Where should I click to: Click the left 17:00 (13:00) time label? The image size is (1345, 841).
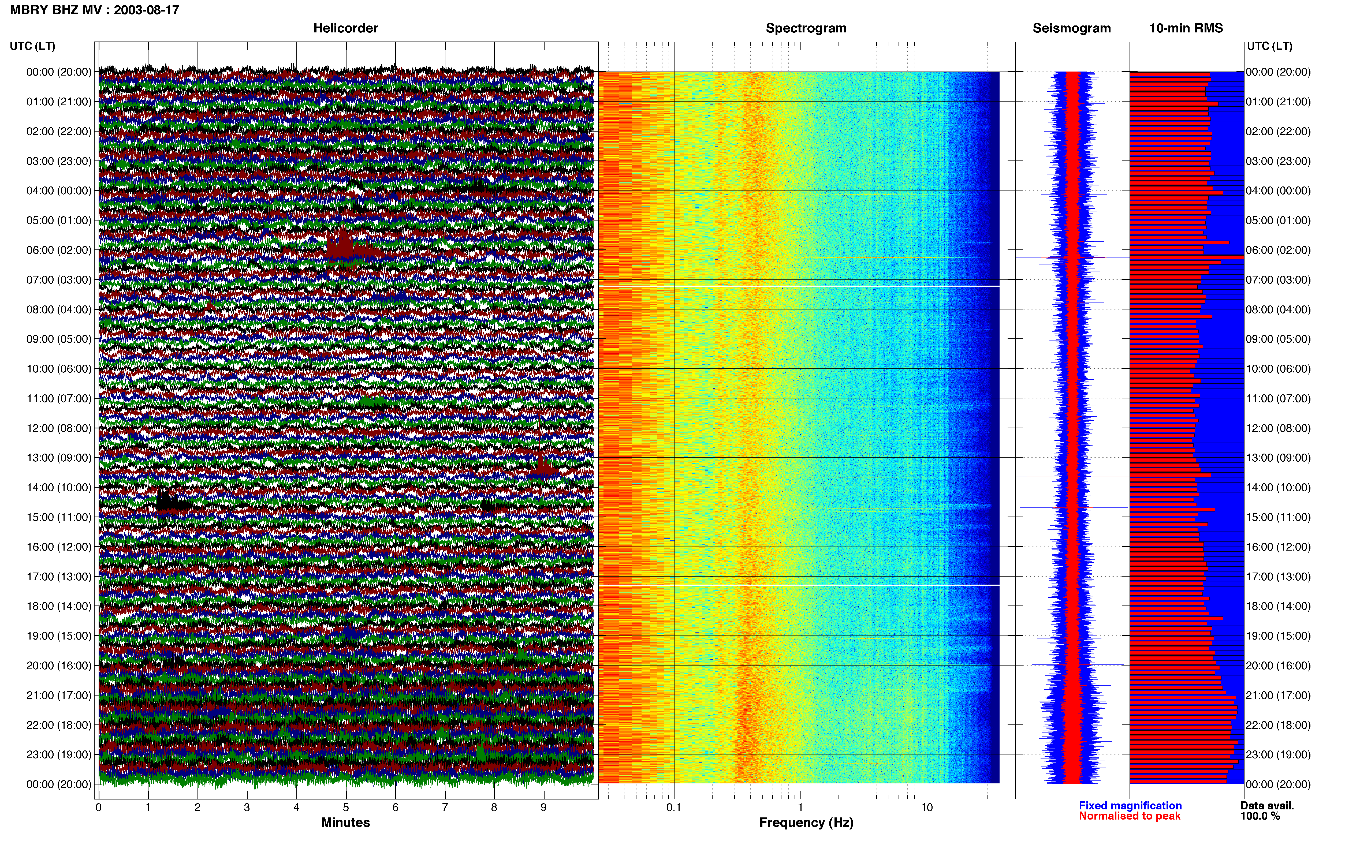click(59, 577)
